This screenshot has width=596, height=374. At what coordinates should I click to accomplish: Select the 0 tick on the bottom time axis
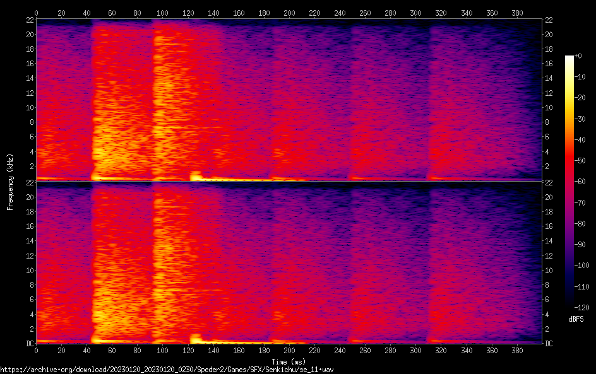tap(36, 350)
